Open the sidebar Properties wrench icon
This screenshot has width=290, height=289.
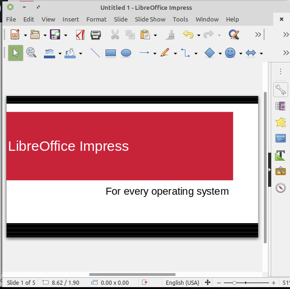pyautogui.click(x=280, y=89)
